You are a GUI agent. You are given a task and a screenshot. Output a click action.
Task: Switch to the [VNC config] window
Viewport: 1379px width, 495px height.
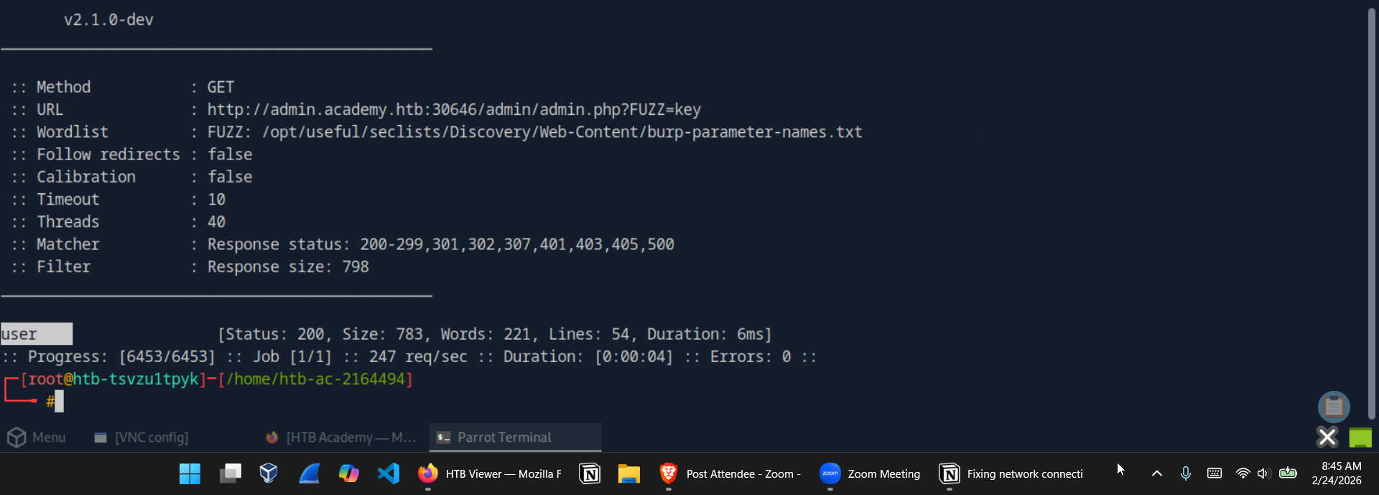(x=141, y=438)
